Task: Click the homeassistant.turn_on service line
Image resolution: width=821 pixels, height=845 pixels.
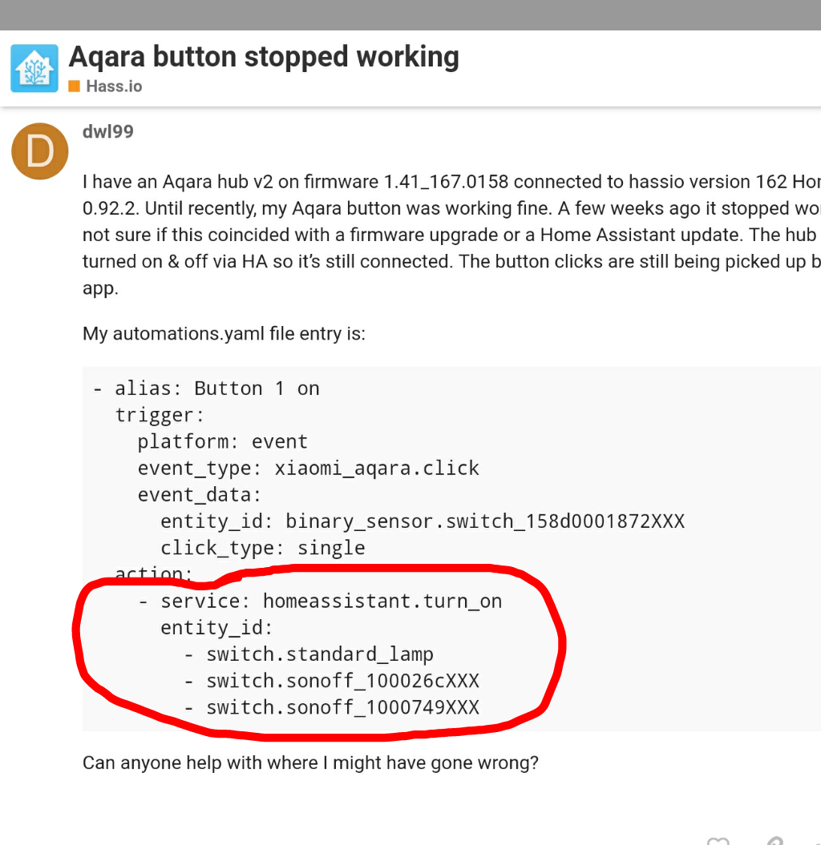Action: click(x=330, y=601)
